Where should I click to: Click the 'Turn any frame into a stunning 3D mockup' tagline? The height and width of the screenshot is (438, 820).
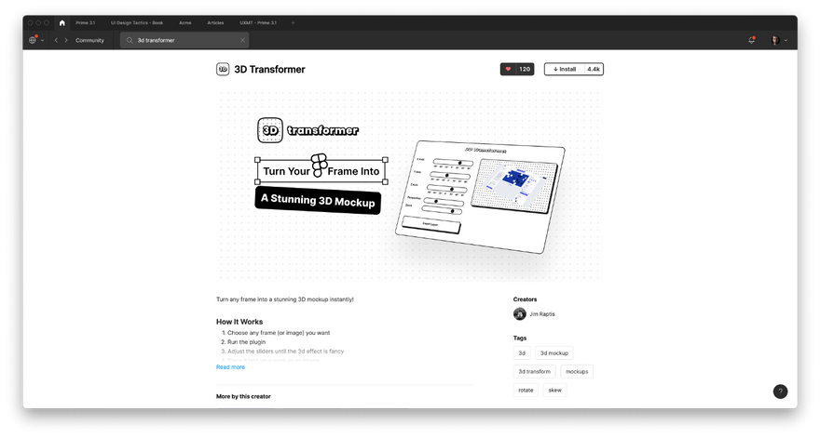[x=285, y=299]
